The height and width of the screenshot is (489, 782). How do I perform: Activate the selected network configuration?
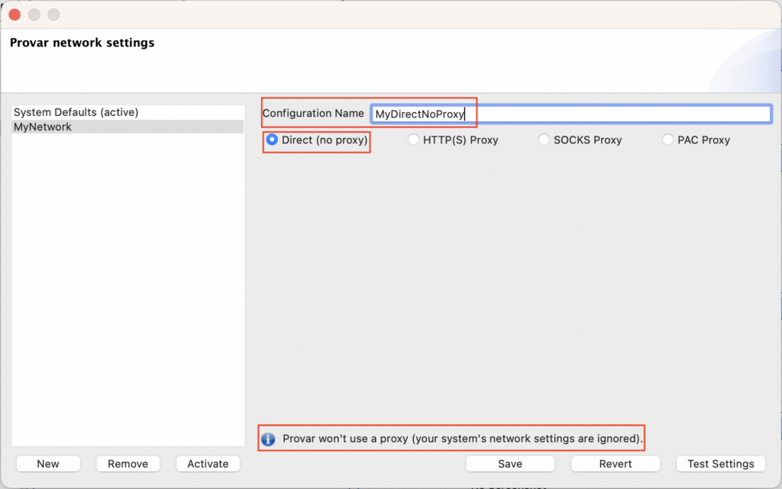pyautogui.click(x=208, y=464)
